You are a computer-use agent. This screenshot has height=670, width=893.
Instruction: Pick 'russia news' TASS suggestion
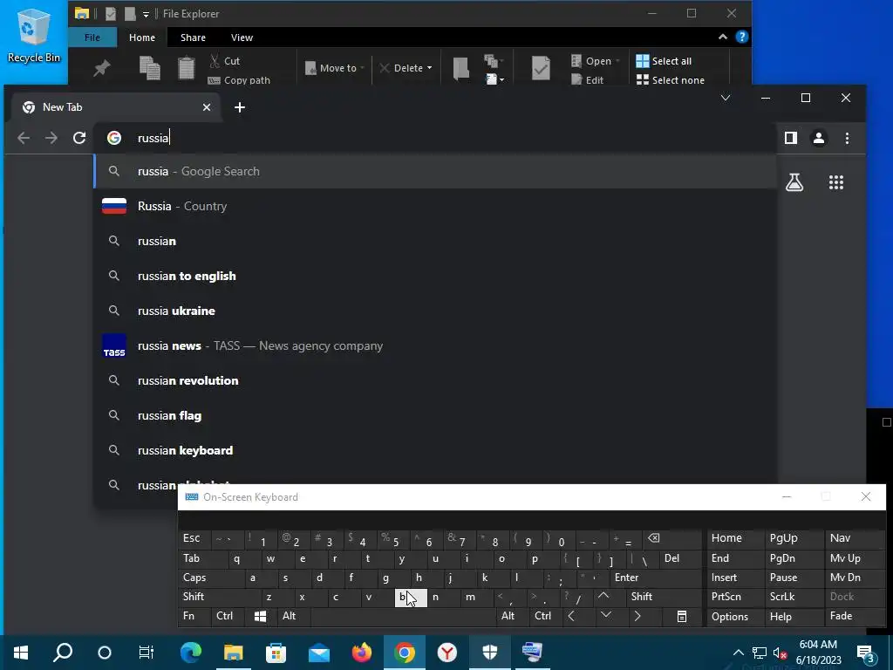[x=435, y=345]
